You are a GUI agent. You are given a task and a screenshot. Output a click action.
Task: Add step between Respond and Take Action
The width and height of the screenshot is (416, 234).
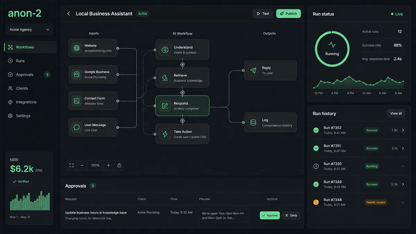(x=182, y=121)
